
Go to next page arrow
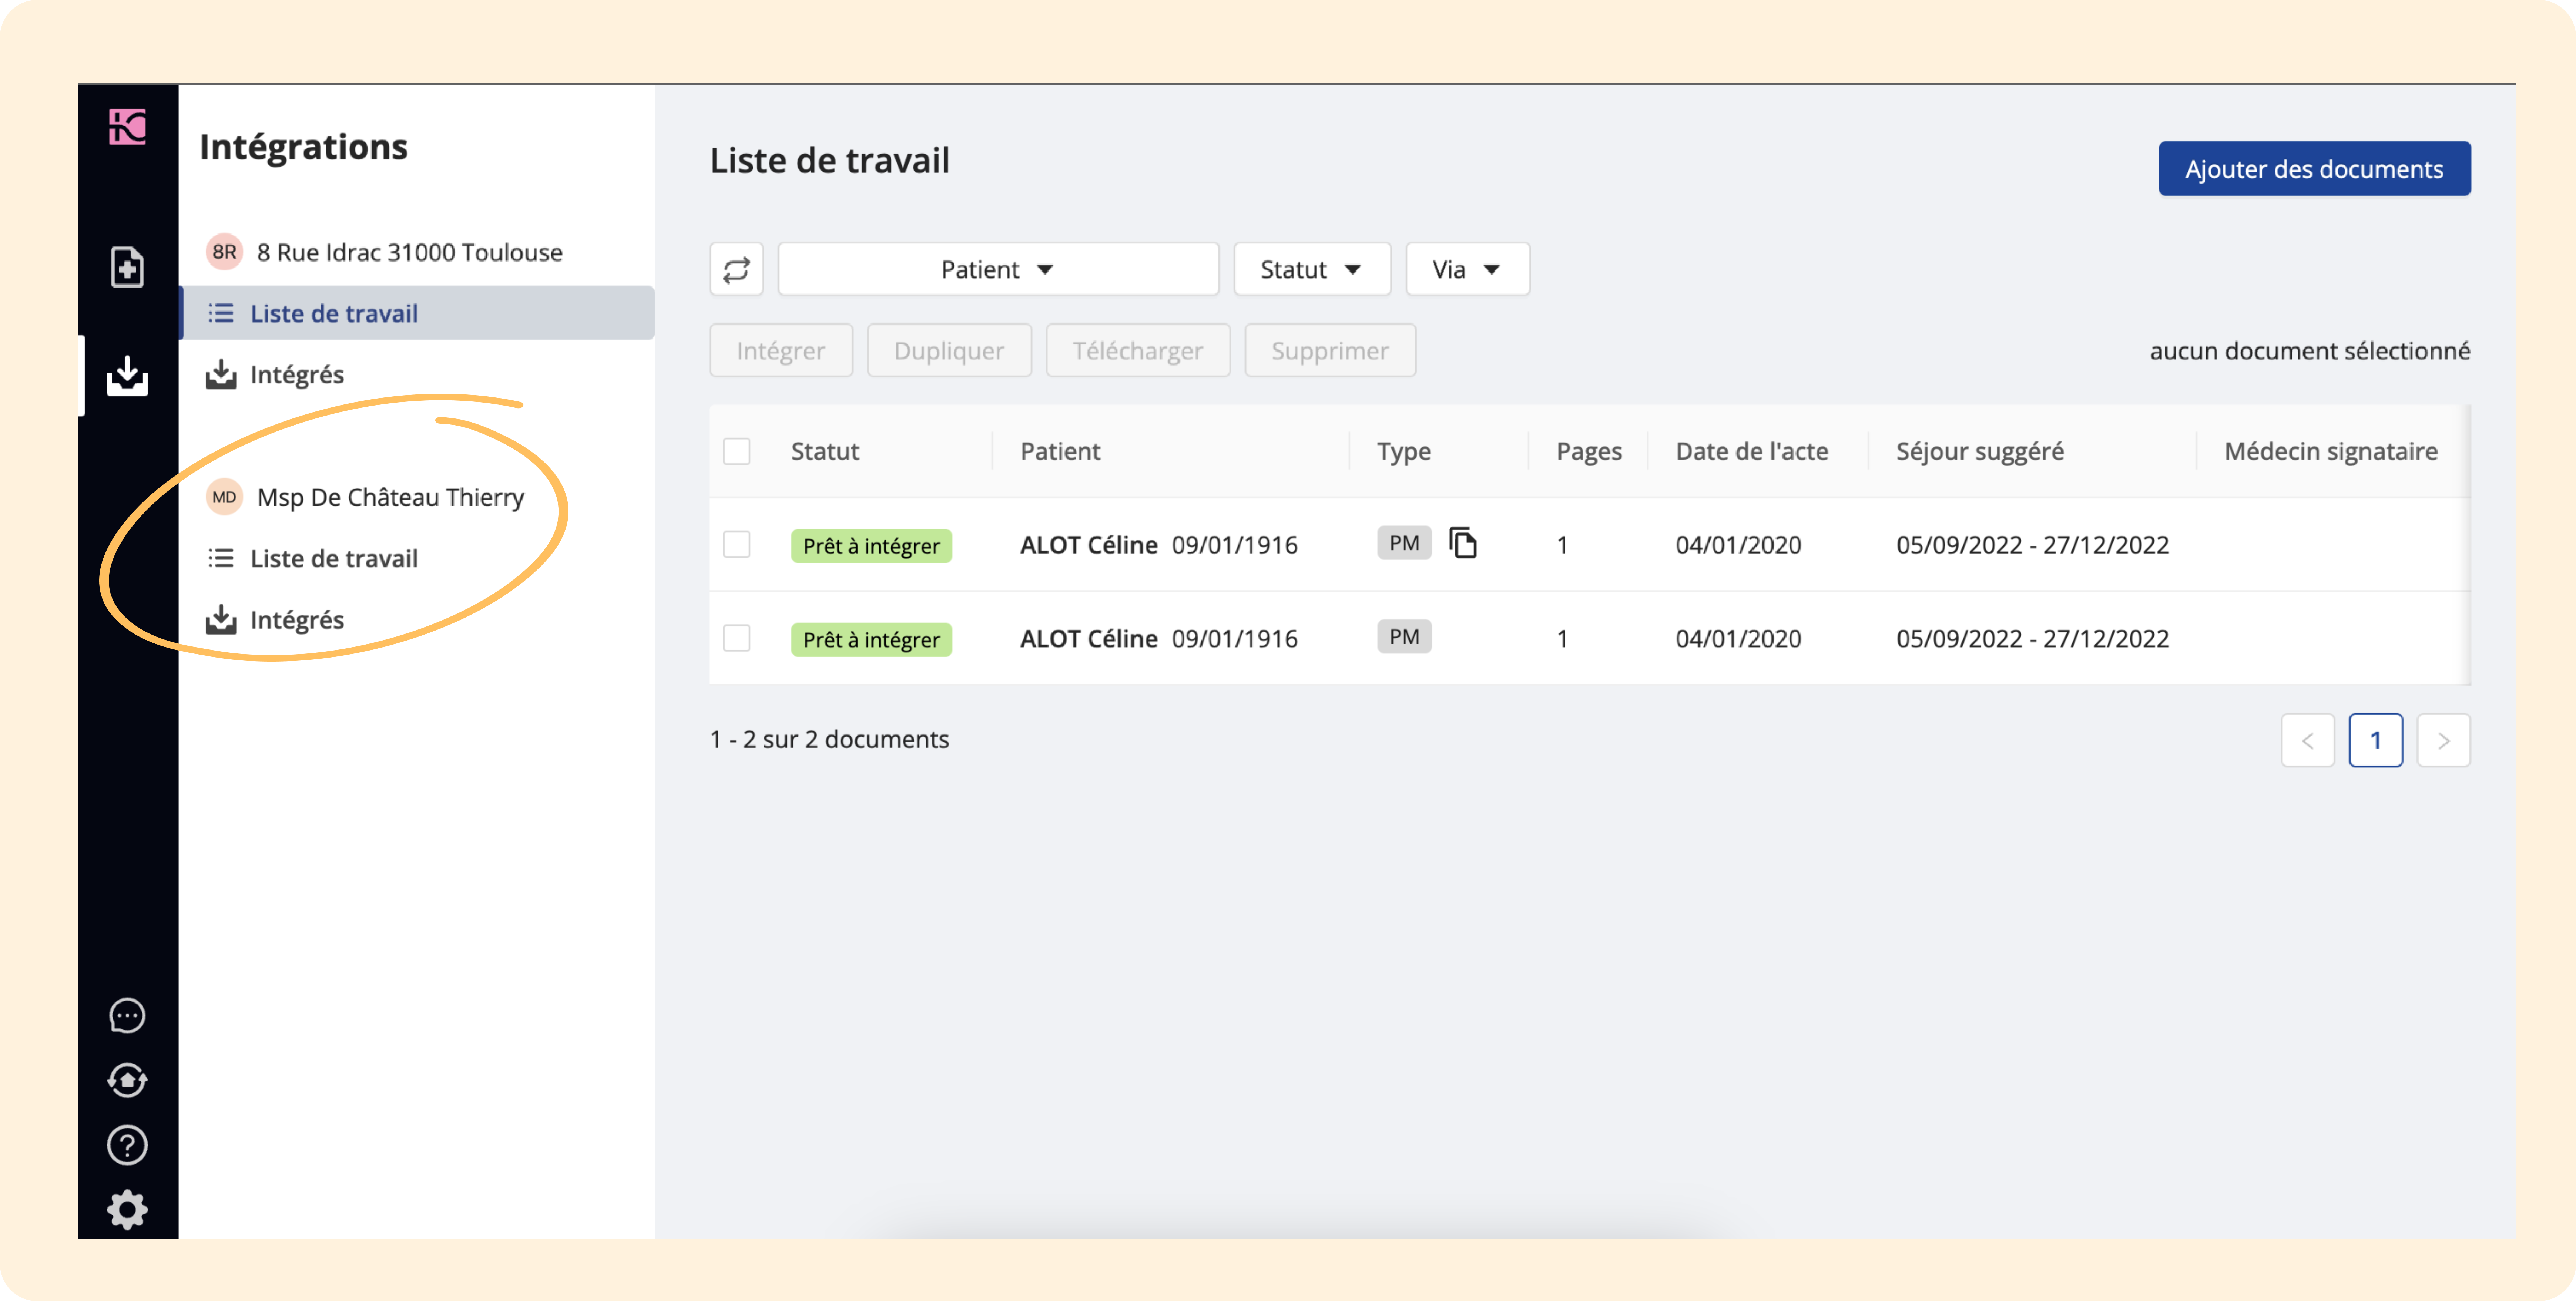[2443, 740]
